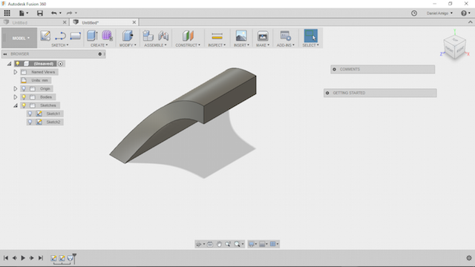This screenshot has height=267, width=475.
Task: Click the New Component icon
Action: coord(148,36)
